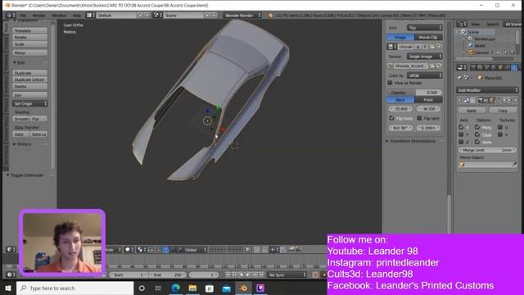
Task: Click the play animation button
Action: click(x=247, y=275)
